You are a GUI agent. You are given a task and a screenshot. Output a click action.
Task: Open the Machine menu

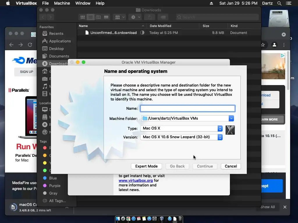[62, 3]
